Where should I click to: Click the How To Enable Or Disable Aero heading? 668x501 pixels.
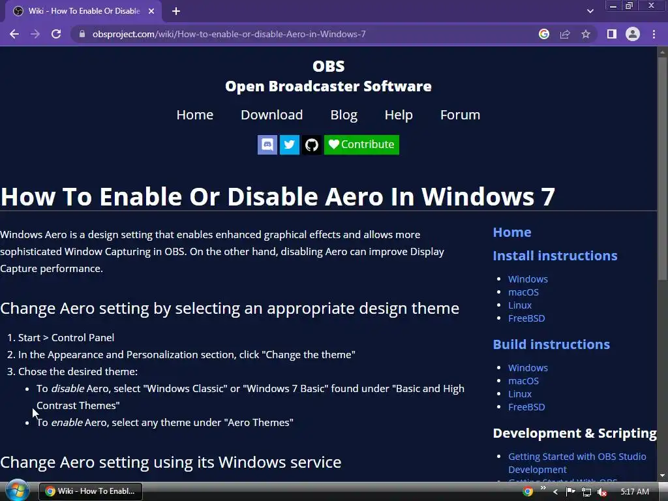pyautogui.click(x=278, y=196)
